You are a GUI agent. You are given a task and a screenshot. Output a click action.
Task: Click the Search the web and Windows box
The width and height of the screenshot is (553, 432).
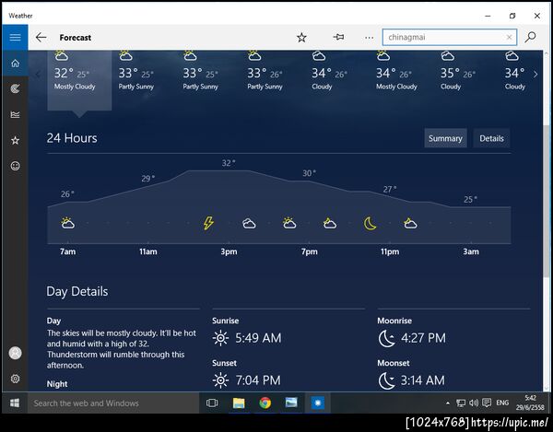[x=113, y=403]
